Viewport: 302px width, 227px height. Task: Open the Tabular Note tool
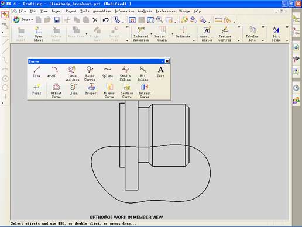(x=252, y=34)
